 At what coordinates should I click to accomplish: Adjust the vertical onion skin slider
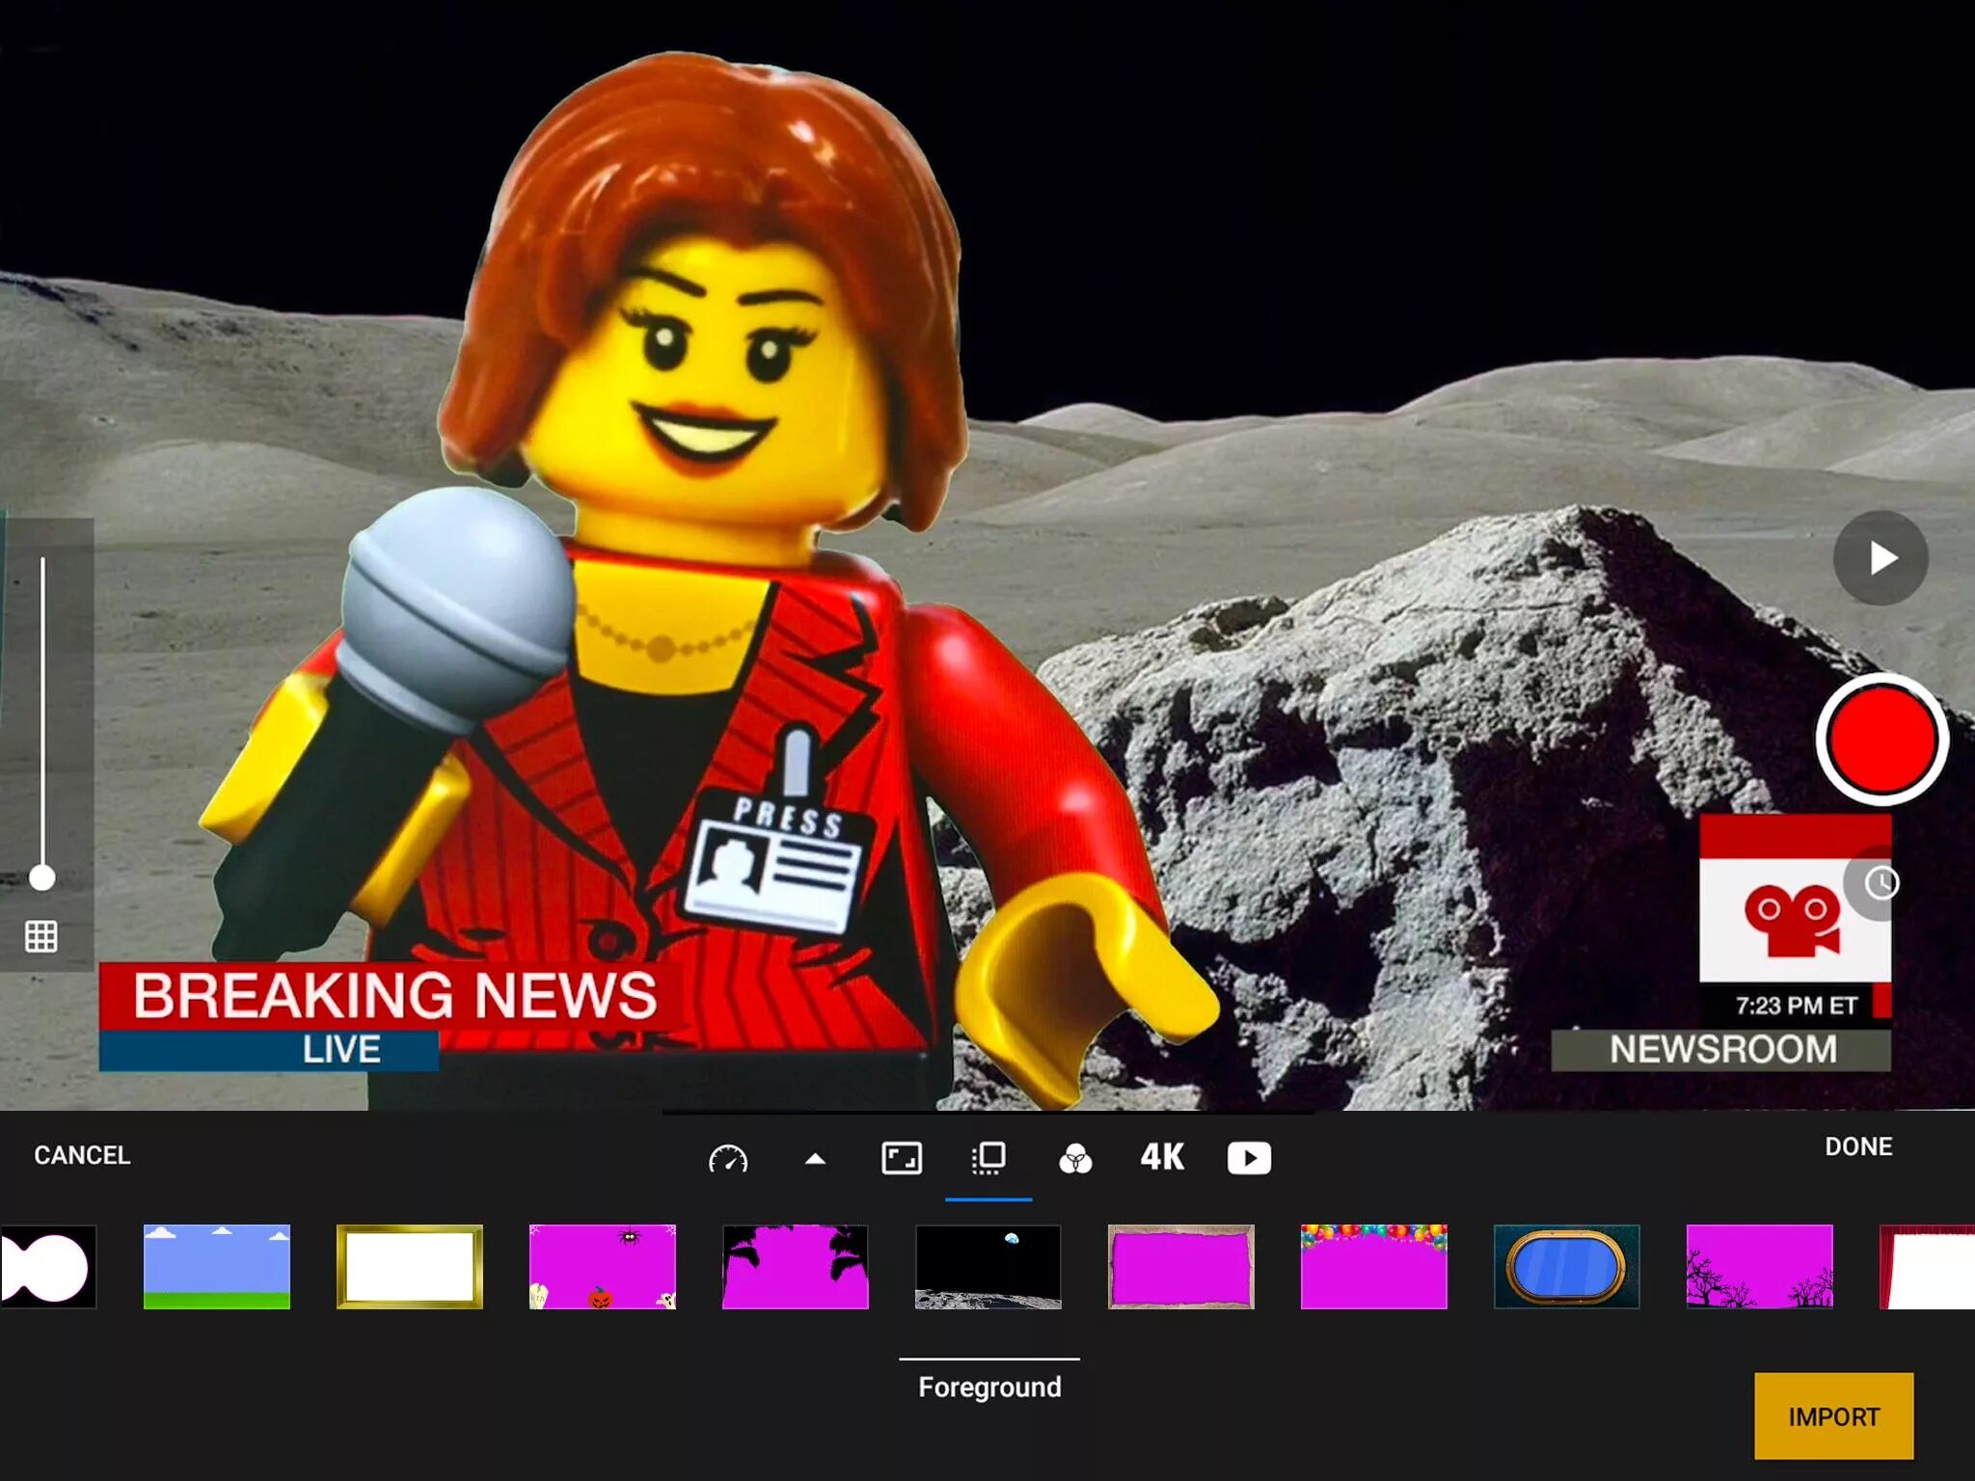pos(42,876)
